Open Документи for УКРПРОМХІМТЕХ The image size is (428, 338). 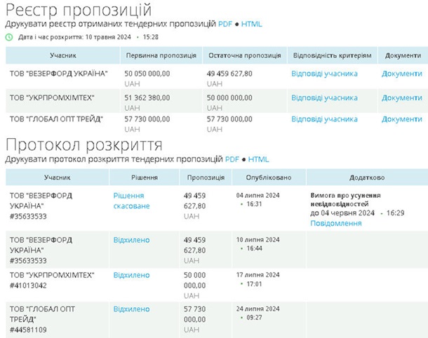(x=401, y=97)
